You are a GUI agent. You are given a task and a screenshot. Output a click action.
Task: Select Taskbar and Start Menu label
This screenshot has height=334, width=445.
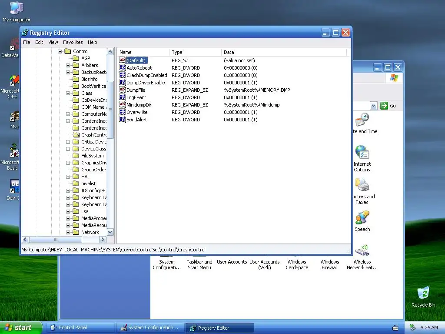(199, 265)
